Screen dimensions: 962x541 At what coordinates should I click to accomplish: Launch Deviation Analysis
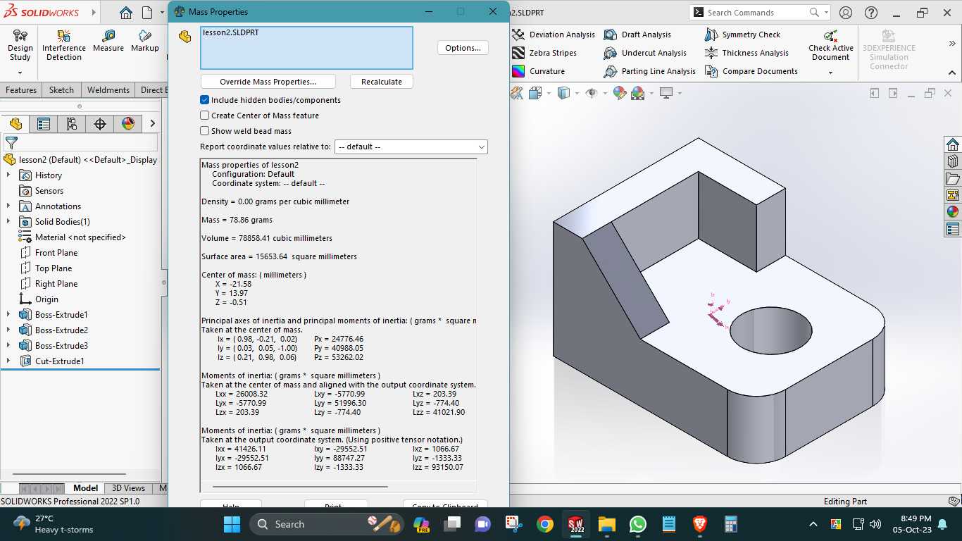[554, 35]
